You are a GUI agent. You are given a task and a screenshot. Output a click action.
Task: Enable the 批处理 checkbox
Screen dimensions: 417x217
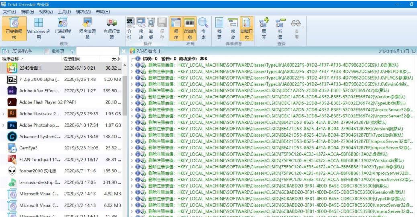47,51
